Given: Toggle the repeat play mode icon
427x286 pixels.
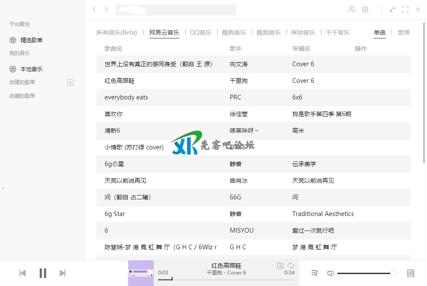Looking at the screenshot, I should click(x=291, y=266).
